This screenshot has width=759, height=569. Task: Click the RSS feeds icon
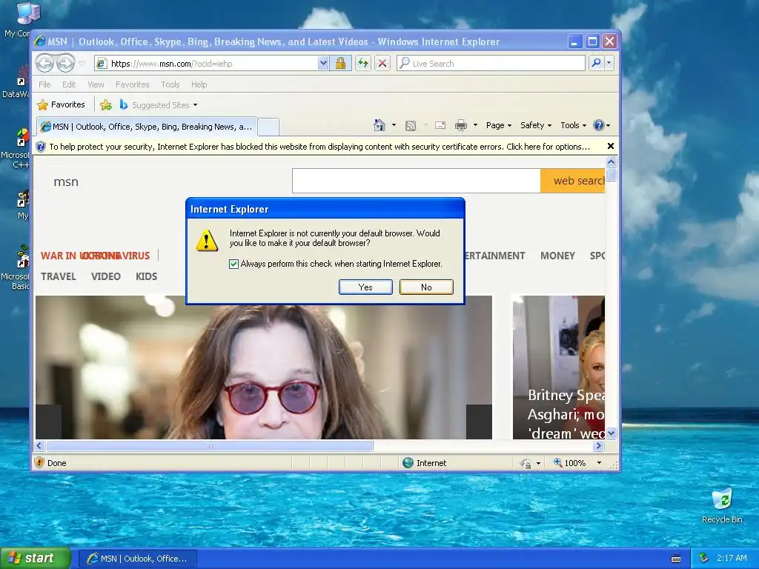411,126
